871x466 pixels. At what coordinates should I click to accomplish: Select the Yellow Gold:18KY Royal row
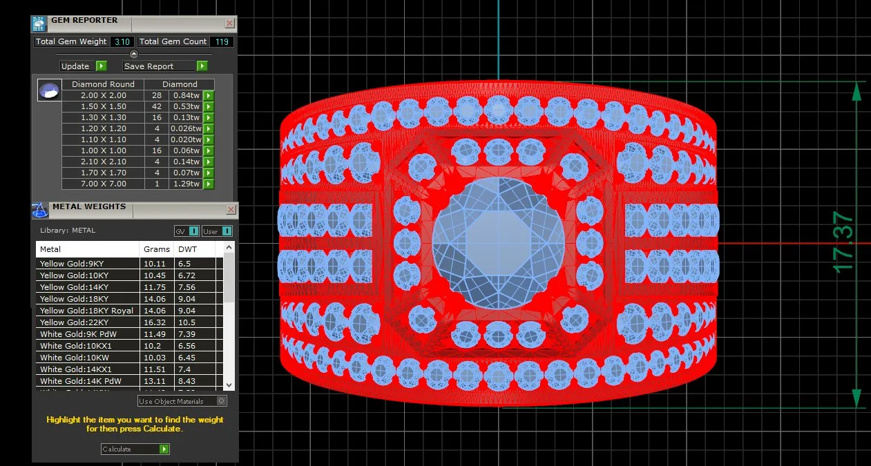click(x=129, y=311)
